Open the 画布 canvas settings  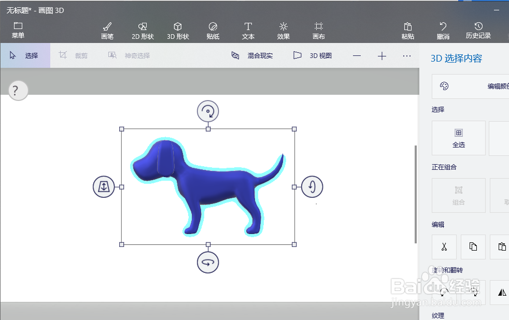tap(318, 31)
